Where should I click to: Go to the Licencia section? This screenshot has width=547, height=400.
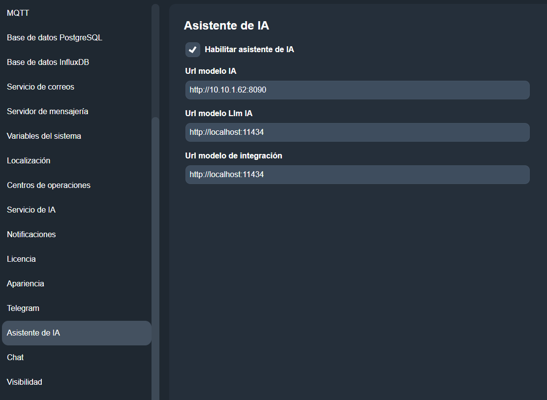21,259
